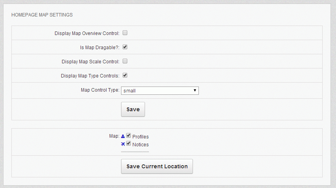Click the Display Map Overview Control label
Image resolution: width=336 pixels, height=188 pixels.
(87, 33)
